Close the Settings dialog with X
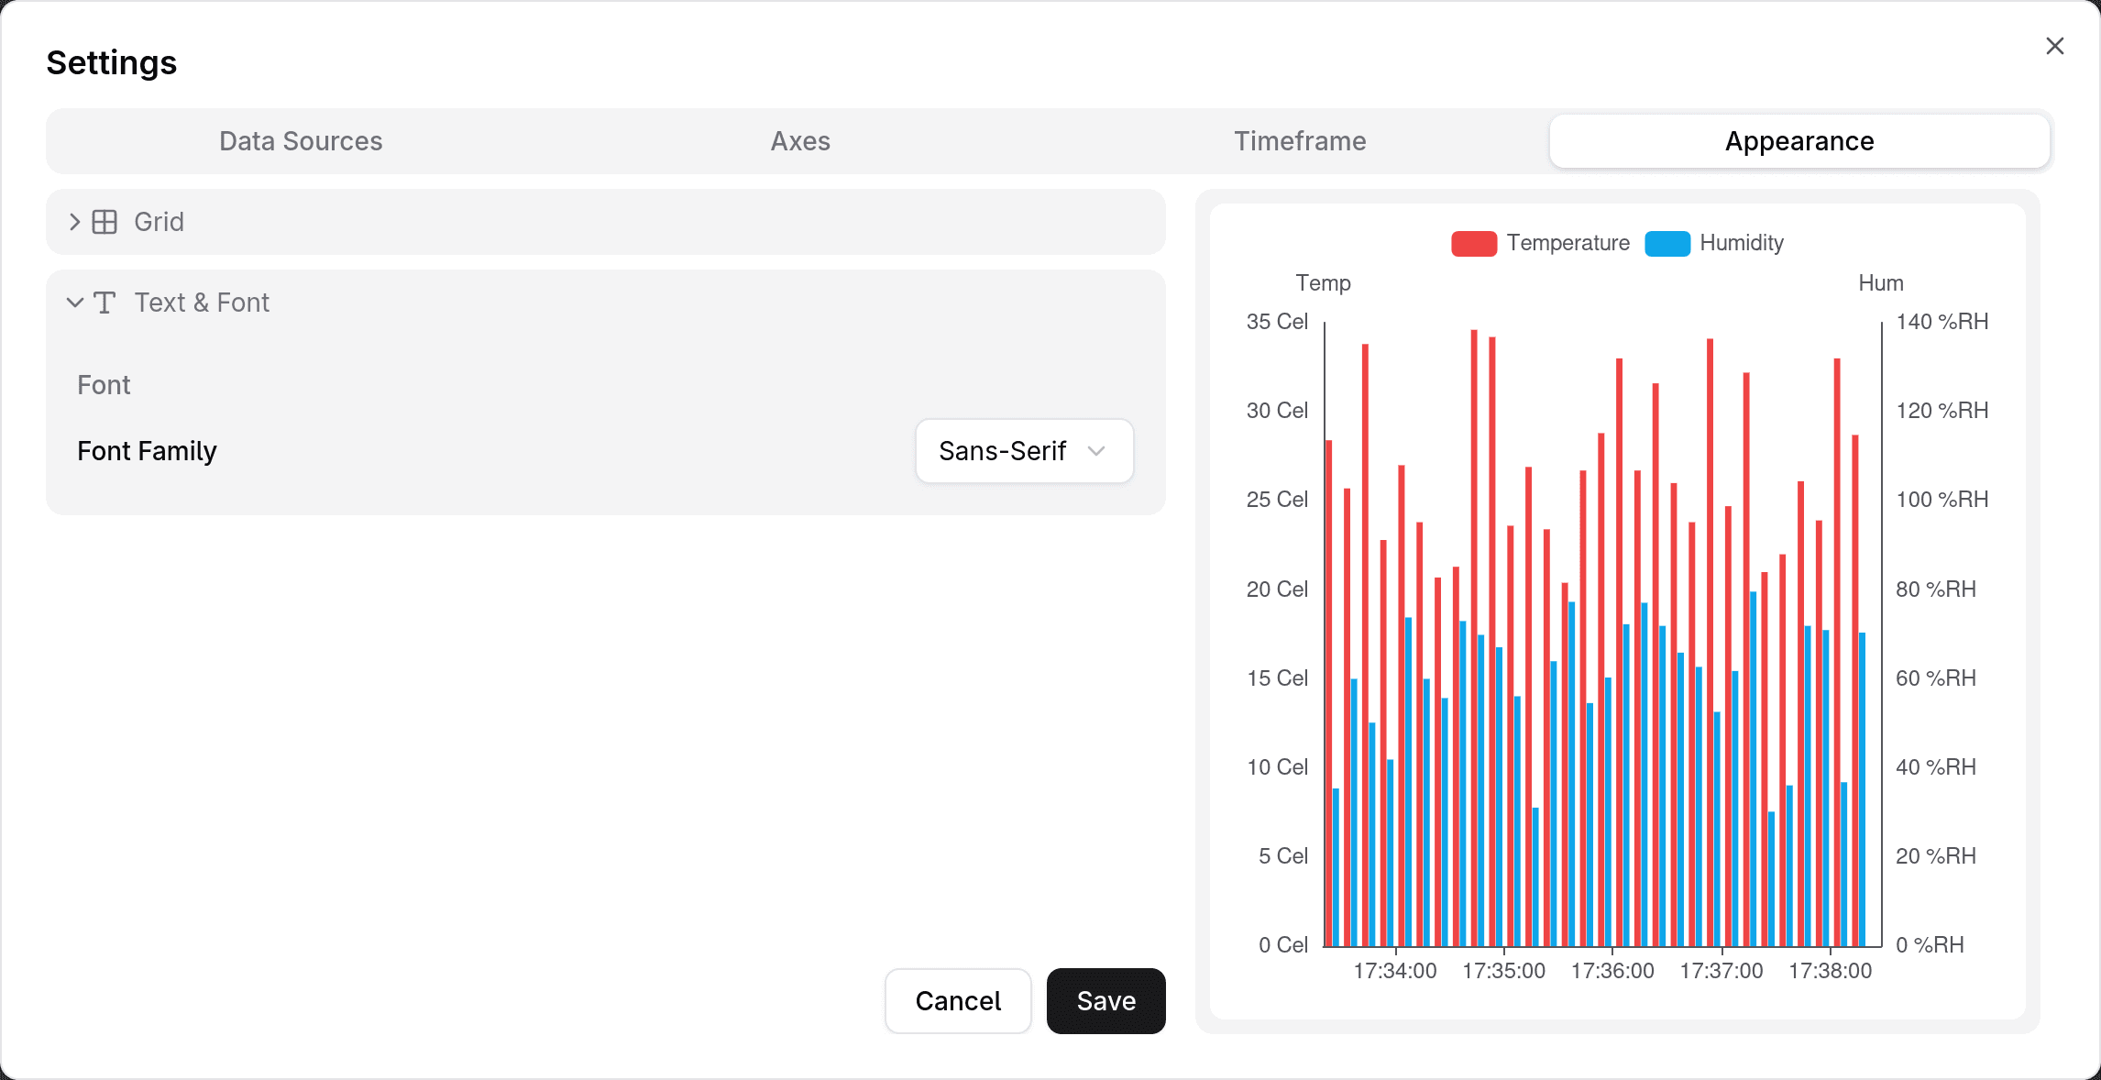The width and height of the screenshot is (2101, 1080). (2054, 46)
